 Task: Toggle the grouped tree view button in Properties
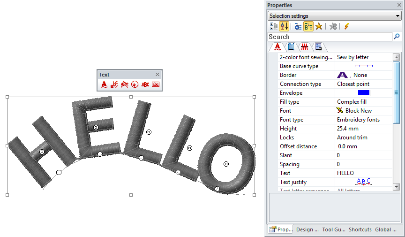tap(308, 26)
